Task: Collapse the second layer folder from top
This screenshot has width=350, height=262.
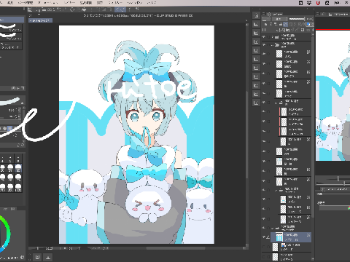Action: (x=272, y=45)
